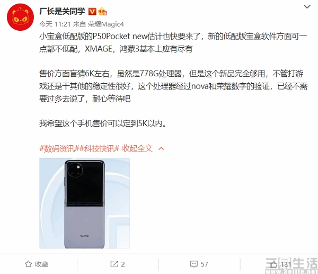Open the comment bubble icon

tap(194, 264)
